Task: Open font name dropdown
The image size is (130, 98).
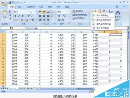Action: [x=28, y=12]
